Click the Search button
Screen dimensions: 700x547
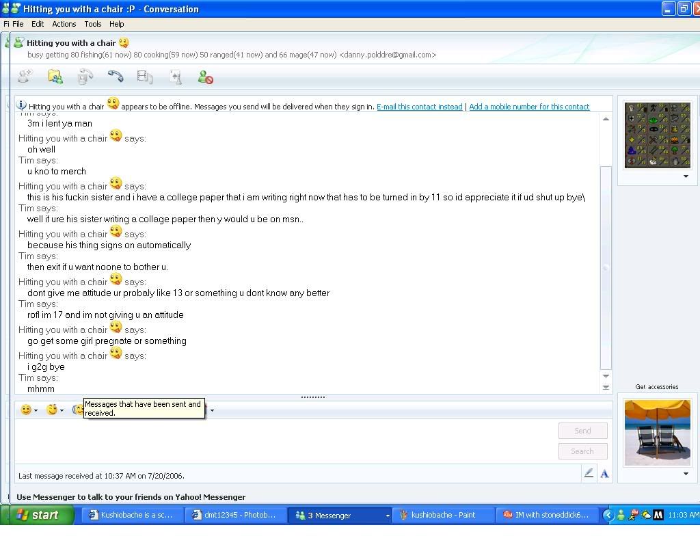coord(582,451)
